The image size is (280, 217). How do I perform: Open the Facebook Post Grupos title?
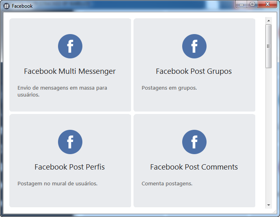(194, 71)
